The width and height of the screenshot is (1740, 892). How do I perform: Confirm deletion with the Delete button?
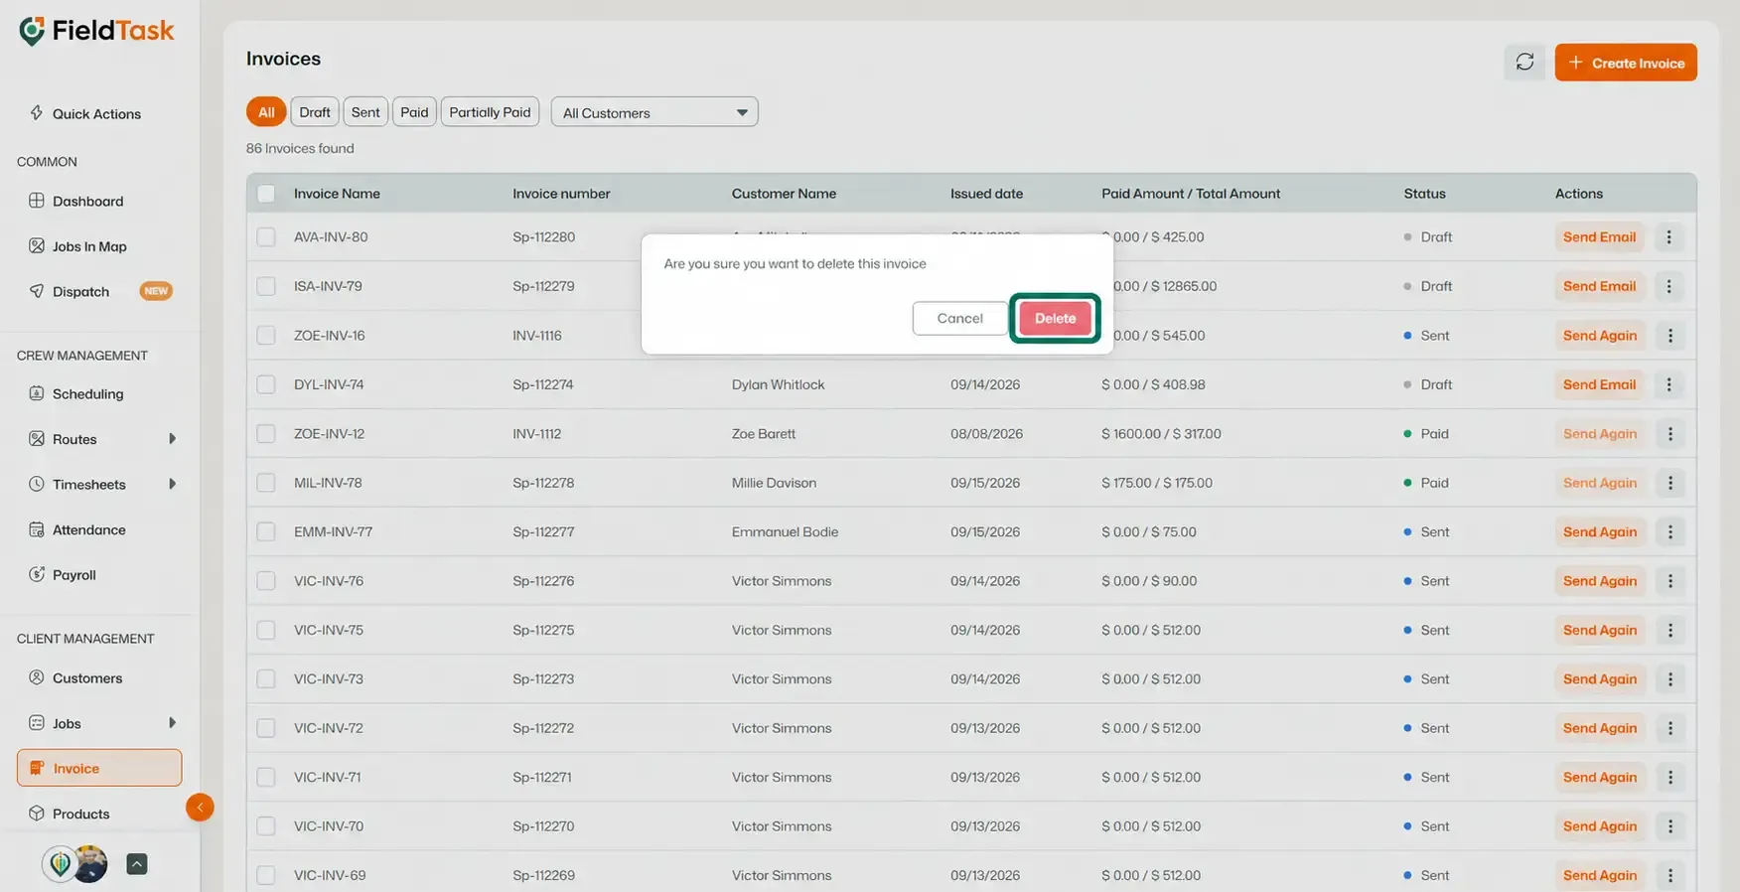(x=1055, y=318)
